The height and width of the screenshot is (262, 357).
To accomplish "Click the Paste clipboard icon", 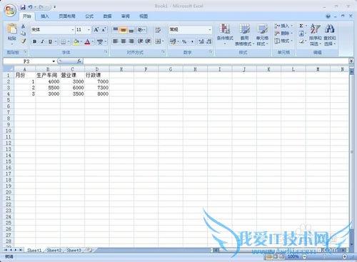I will [x=12, y=29].
